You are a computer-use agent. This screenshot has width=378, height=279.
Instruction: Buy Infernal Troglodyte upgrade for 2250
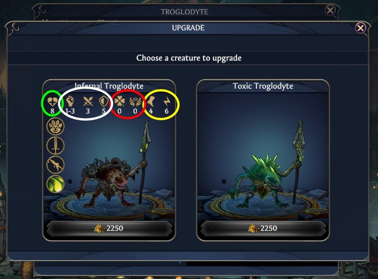tap(109, 228)
